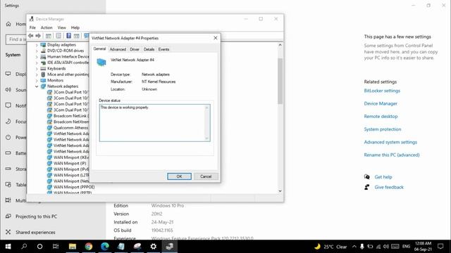Click the Show/Hide Console Tree toolbar icon

pos(49,36)
